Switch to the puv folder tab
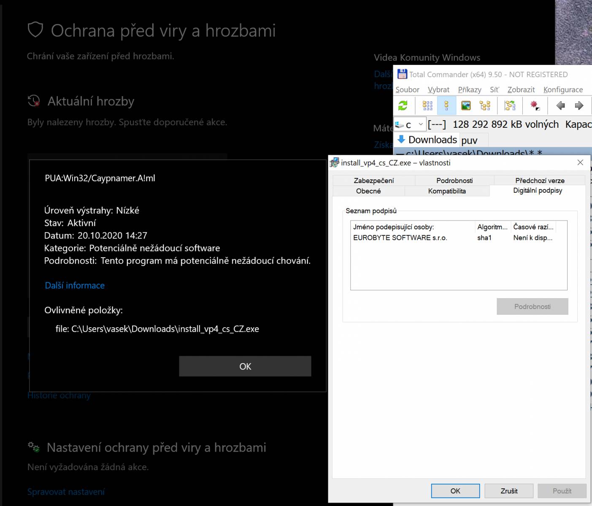The height and width of the screenshot is (506, 592). (473, 140)
